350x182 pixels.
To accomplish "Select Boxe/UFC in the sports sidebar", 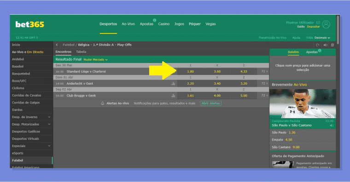I will [31, 81].
